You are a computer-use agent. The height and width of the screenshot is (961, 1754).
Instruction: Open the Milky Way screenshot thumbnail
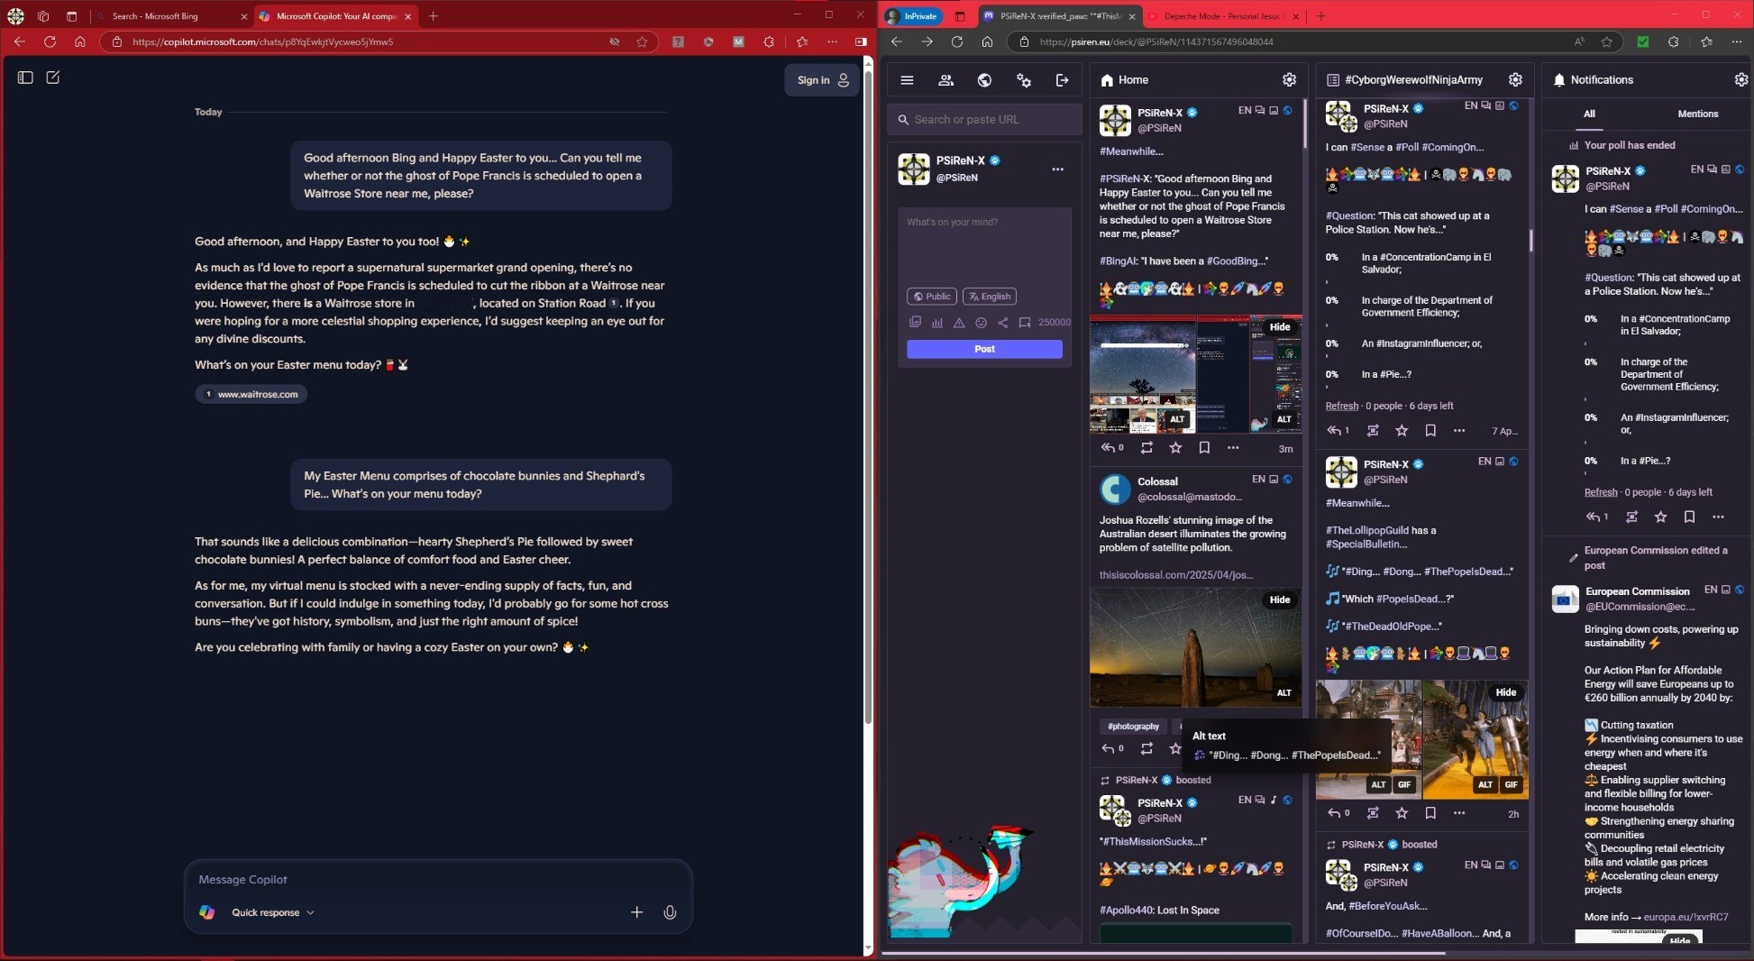[x=1142, y=375]
